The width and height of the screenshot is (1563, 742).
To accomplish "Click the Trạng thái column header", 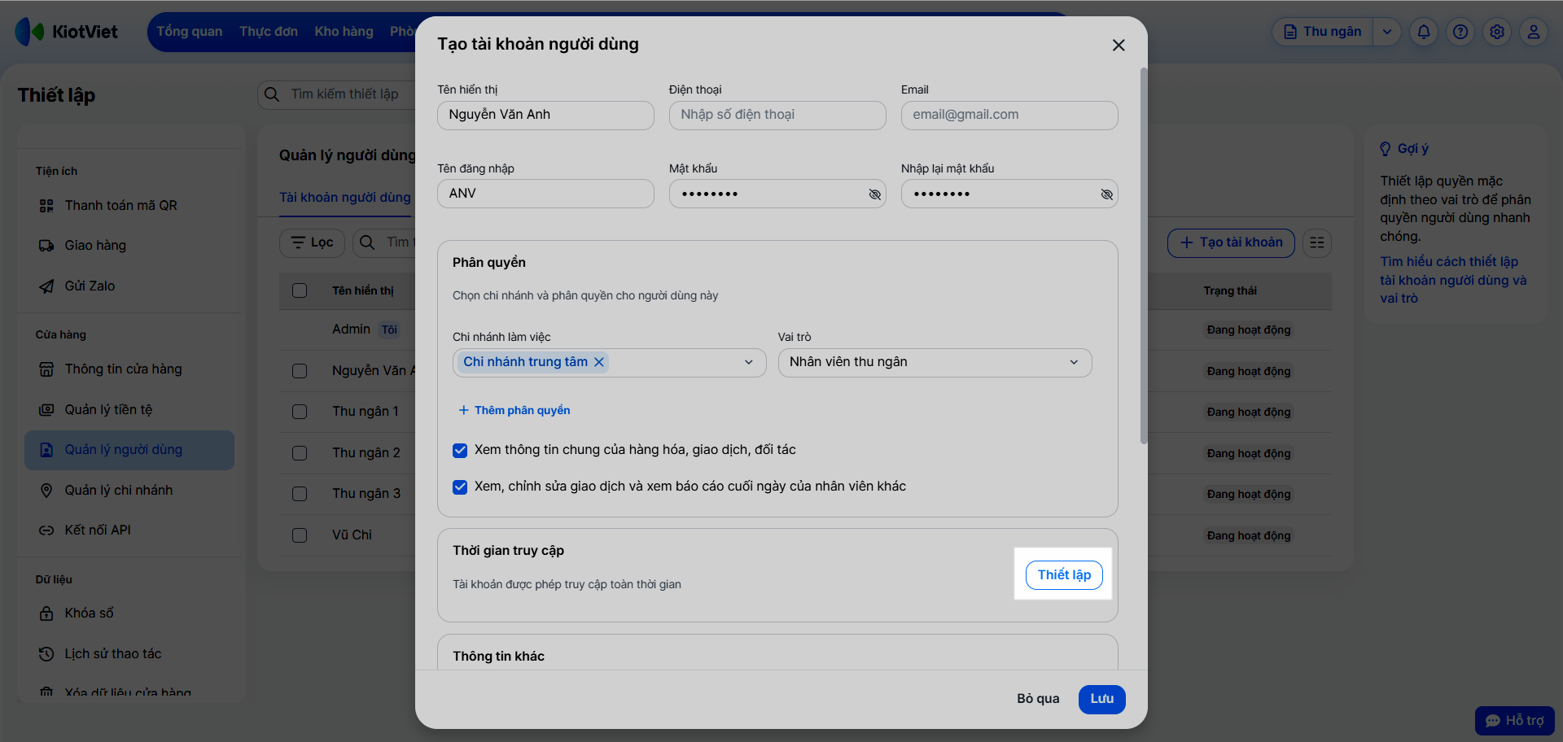I will [x=1230, y=290].
